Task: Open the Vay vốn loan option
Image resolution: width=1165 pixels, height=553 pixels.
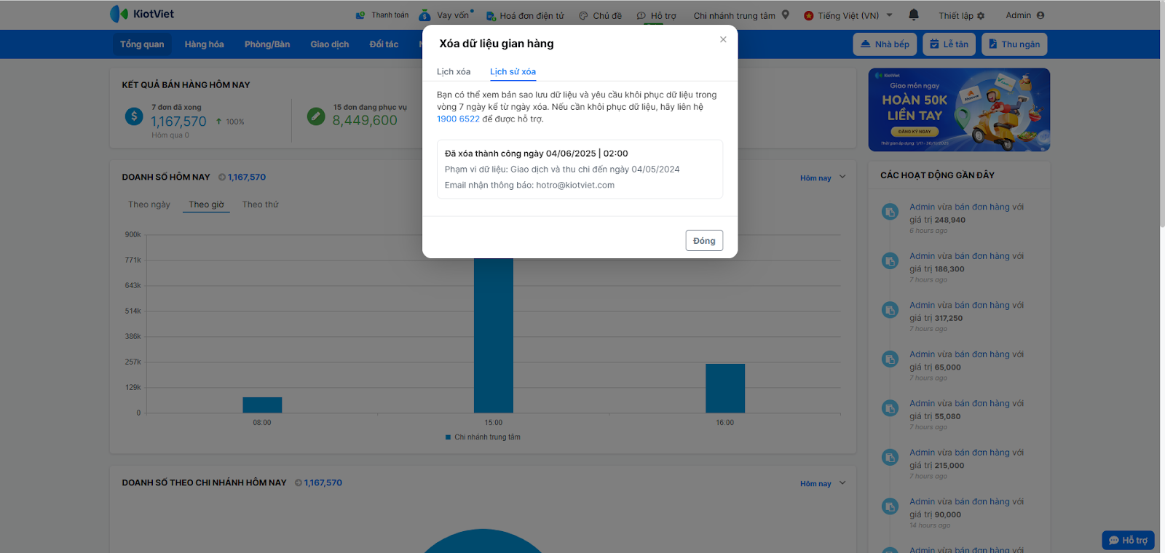Action: coord(446,15)
